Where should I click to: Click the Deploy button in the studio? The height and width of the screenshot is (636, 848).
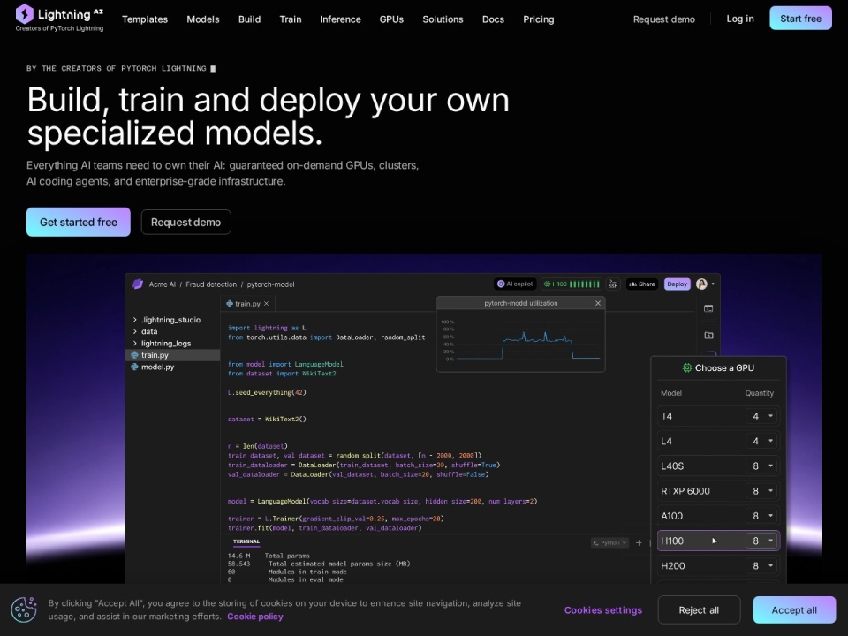pyautogui.click(x=678, y=284)
